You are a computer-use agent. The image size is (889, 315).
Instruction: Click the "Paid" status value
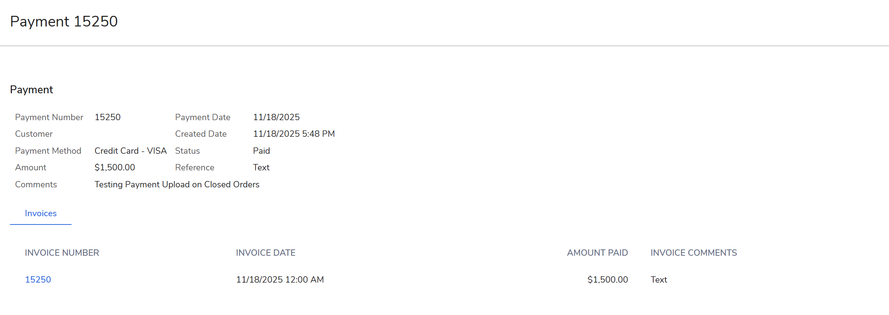(261, 151)
